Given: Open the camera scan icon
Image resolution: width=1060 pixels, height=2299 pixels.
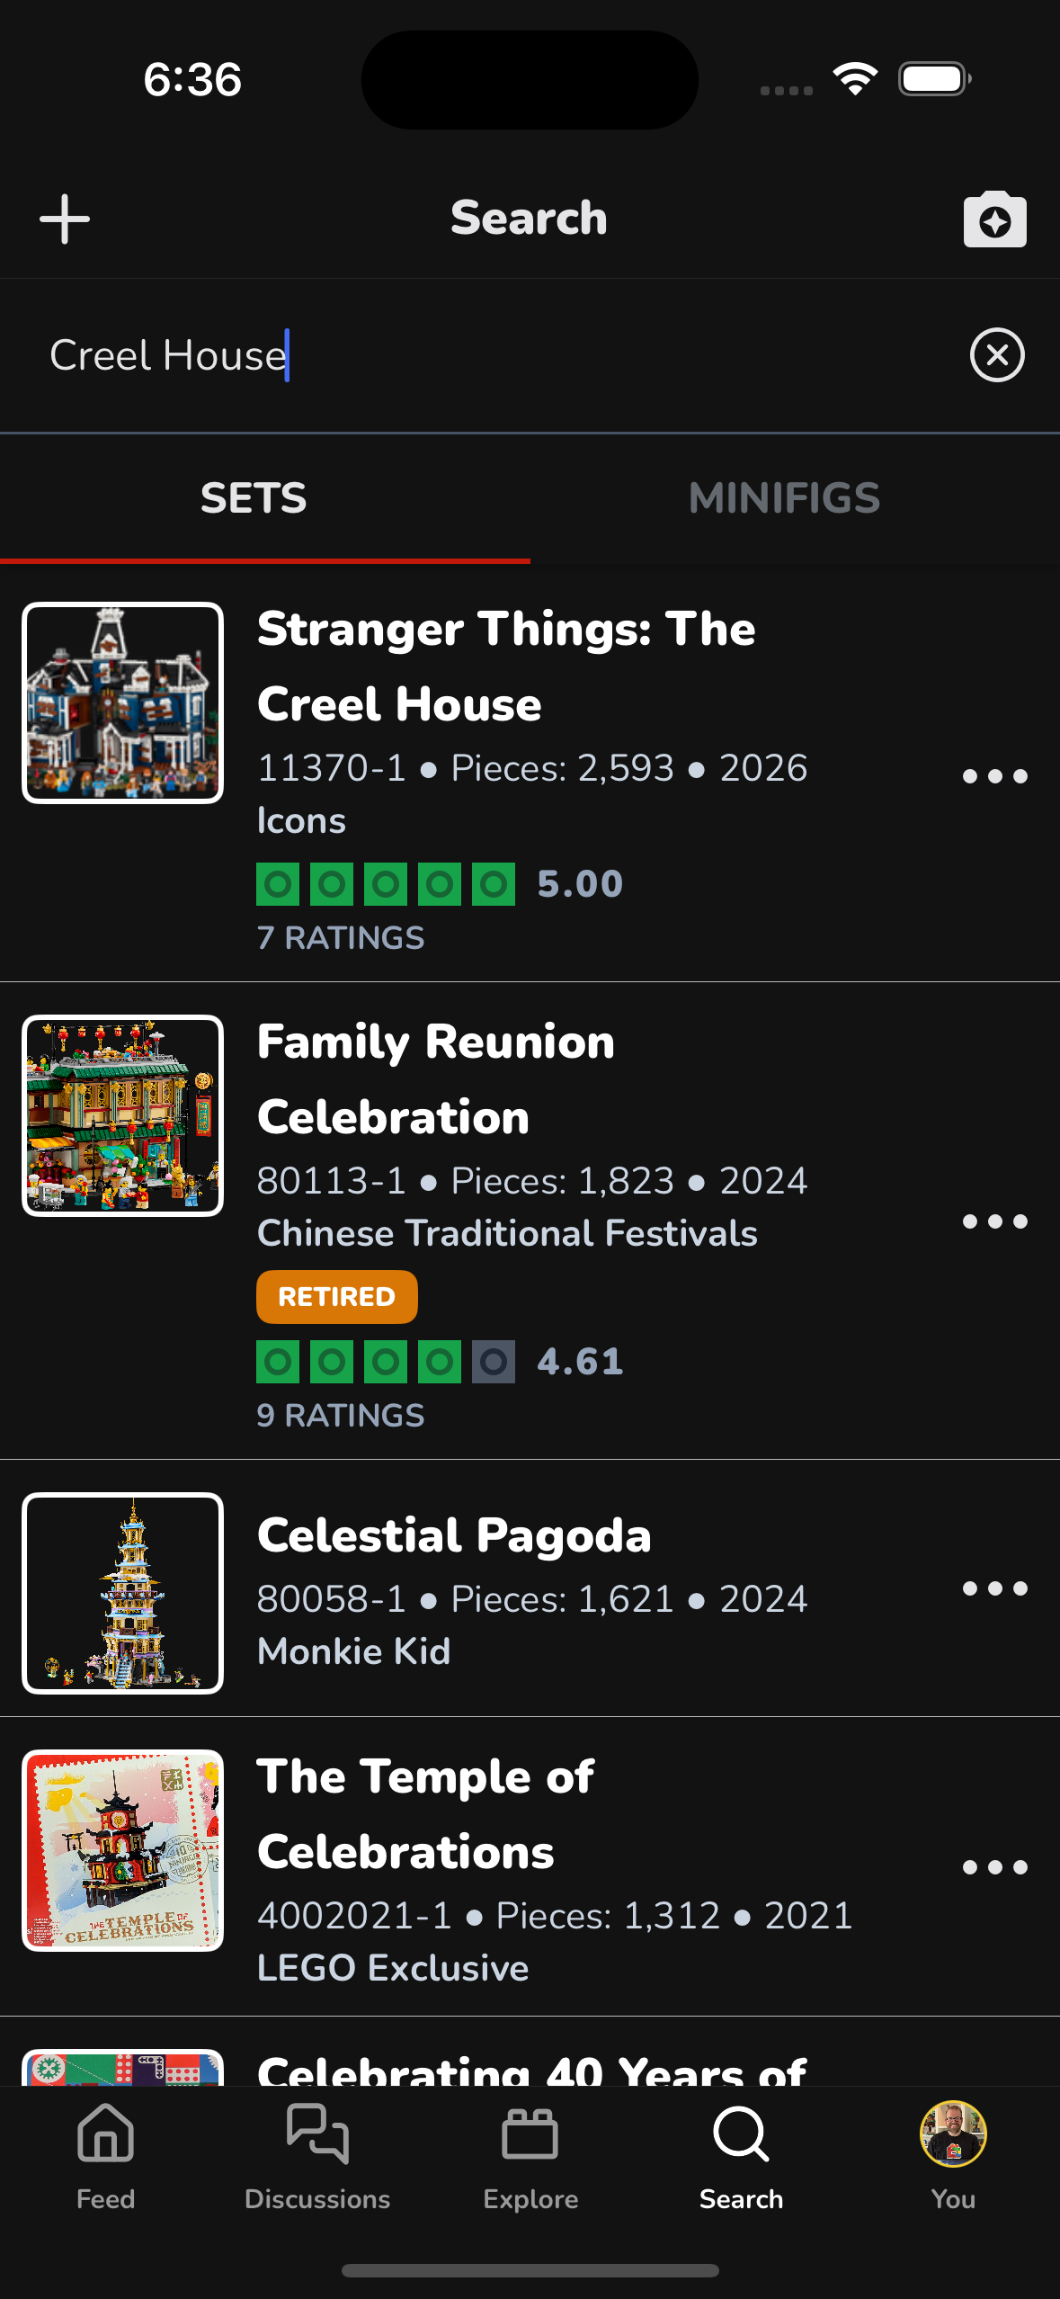Looking at the screenshot, I should (994, 219).
